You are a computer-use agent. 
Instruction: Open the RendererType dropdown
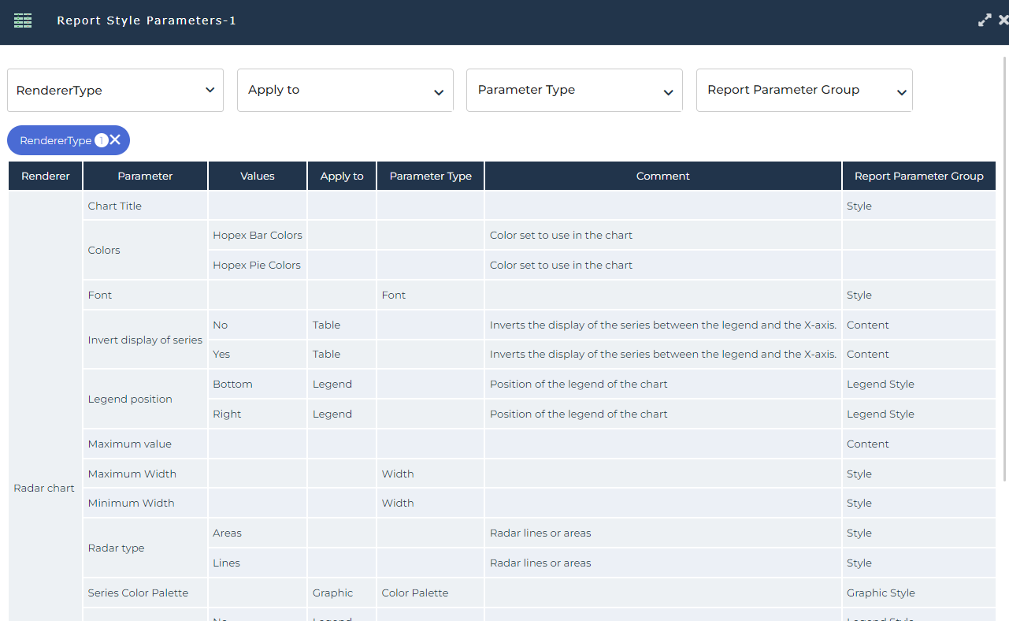tap(115, 91)
